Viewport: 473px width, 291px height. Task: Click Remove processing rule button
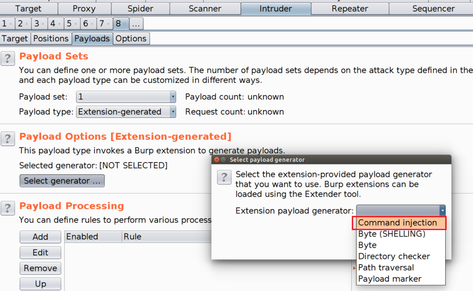pyautogui.click(x=41, y=268)
